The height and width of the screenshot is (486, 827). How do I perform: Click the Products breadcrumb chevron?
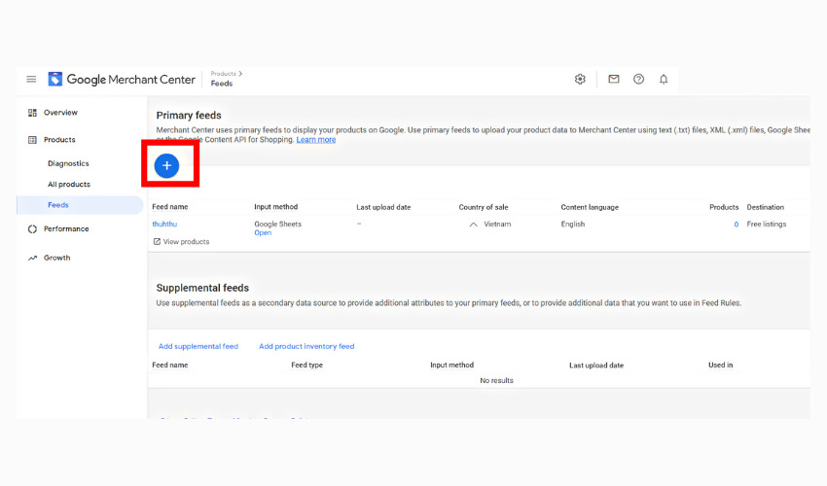(240, 74)
